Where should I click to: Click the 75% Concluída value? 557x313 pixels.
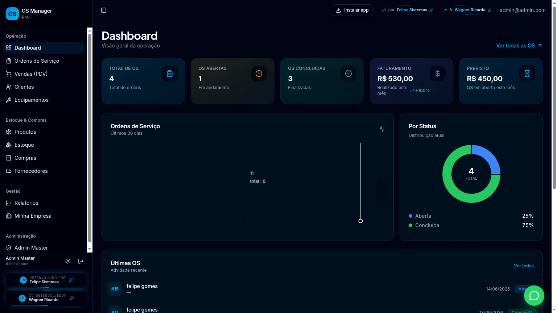tap(528, 225)
